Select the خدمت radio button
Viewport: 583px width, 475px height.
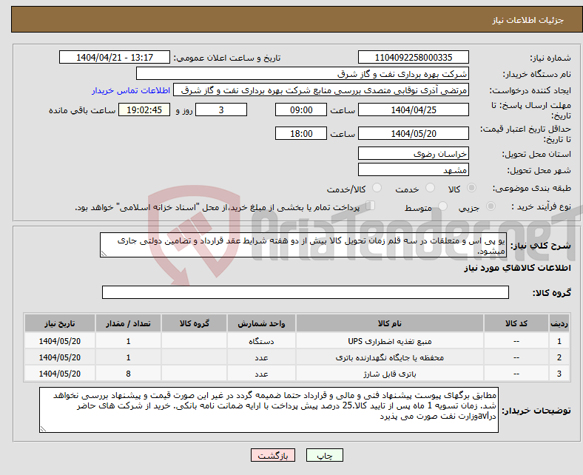tap(430, 188)
